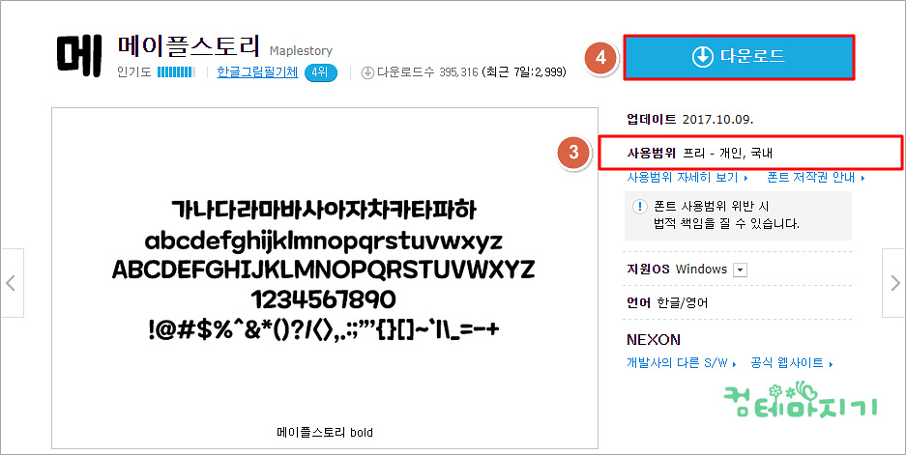Click the 메이플스토리 font title
Image resolution: width=906 pixels, height=455 pixels.
(189, 47)
